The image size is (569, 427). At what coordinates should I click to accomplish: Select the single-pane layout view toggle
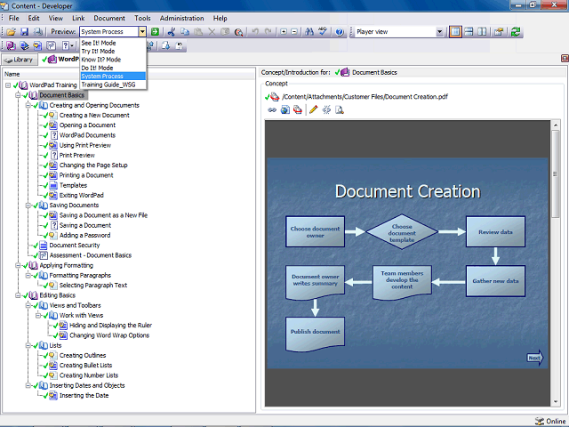(x=455, y=32)
